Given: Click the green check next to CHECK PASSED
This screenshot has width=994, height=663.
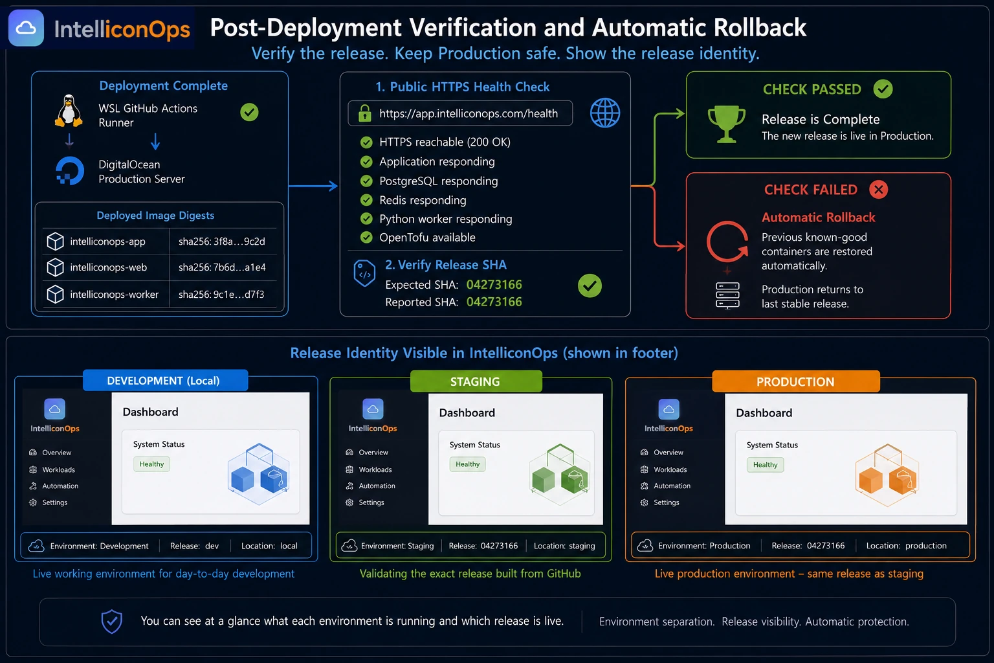Looking at the screenshot, I should point(883,89).
